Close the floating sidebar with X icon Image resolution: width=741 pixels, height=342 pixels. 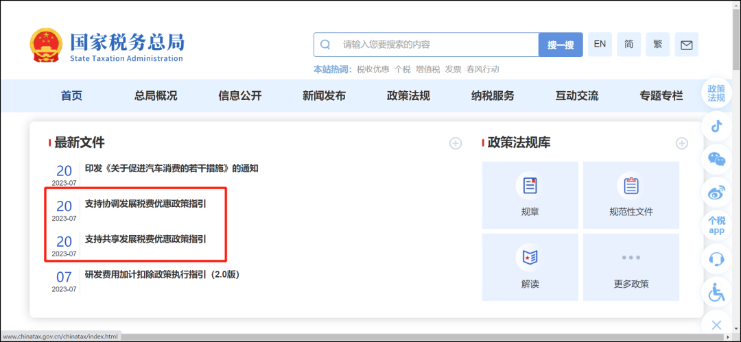coord(717,325)
